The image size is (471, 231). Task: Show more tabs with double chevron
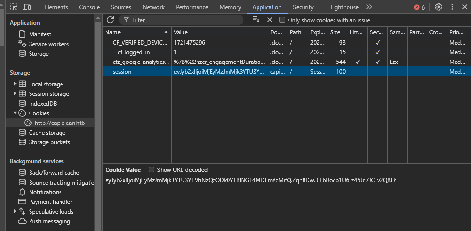[369, 7]
